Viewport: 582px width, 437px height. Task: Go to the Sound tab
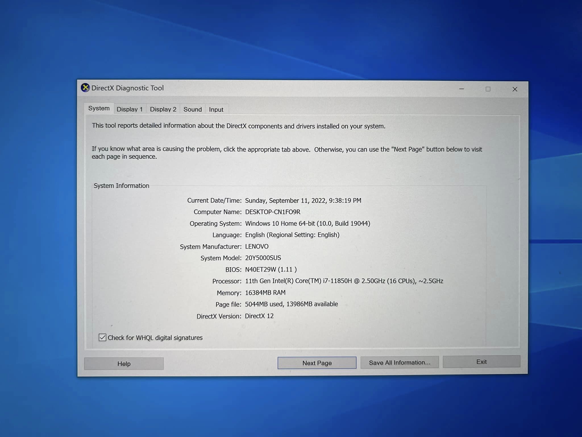[x=192, y=109]
